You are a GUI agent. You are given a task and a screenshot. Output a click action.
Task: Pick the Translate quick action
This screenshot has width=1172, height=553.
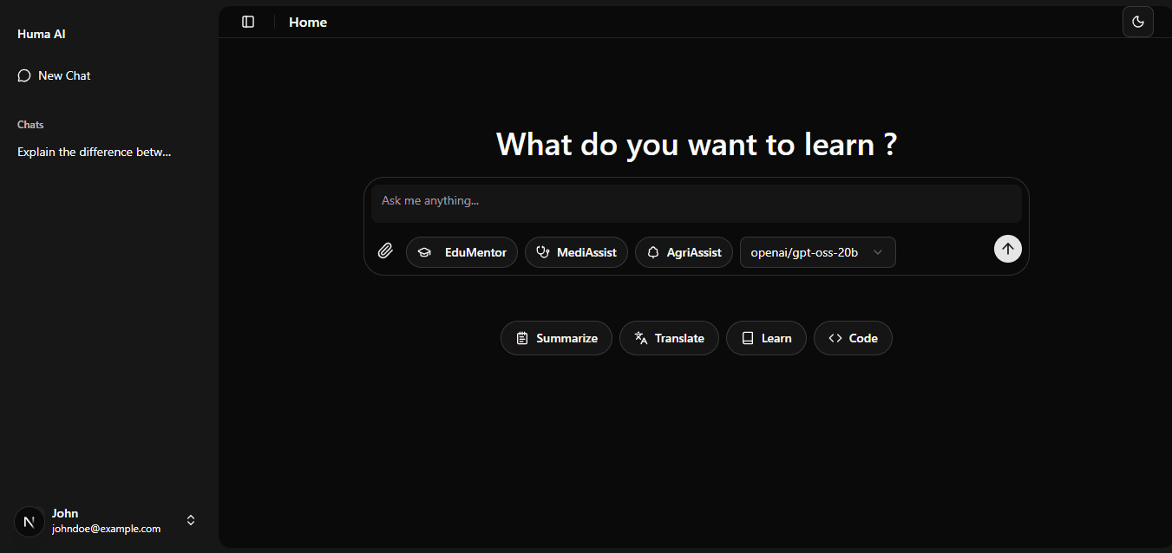pos(669,338)
